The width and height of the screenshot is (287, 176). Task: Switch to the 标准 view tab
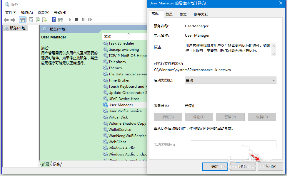point(56,164)
